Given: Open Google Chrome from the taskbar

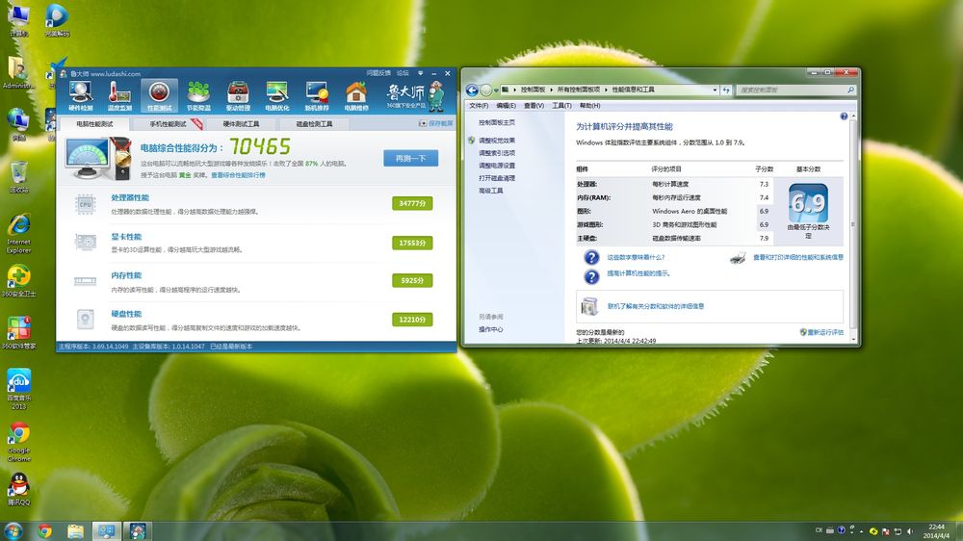Looking at the screenshot, I should [x=44, y=531].
